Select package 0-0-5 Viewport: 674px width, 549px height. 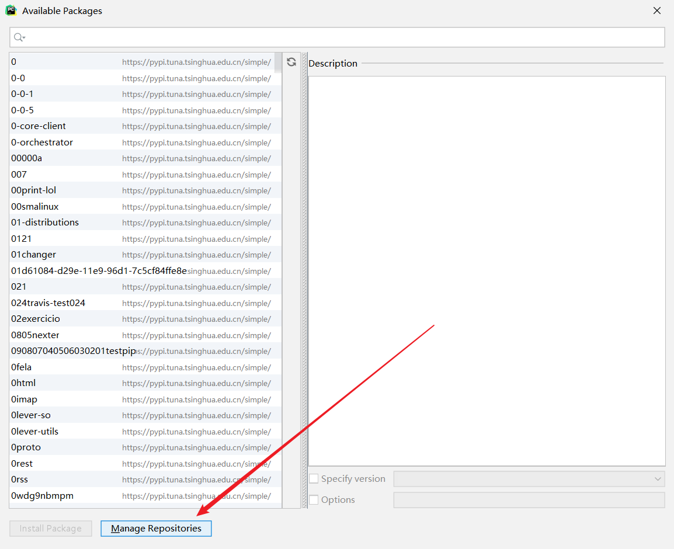(145, 110)
